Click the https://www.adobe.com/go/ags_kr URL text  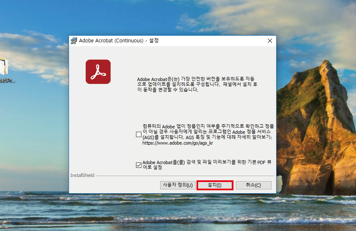tap(178, 143)
